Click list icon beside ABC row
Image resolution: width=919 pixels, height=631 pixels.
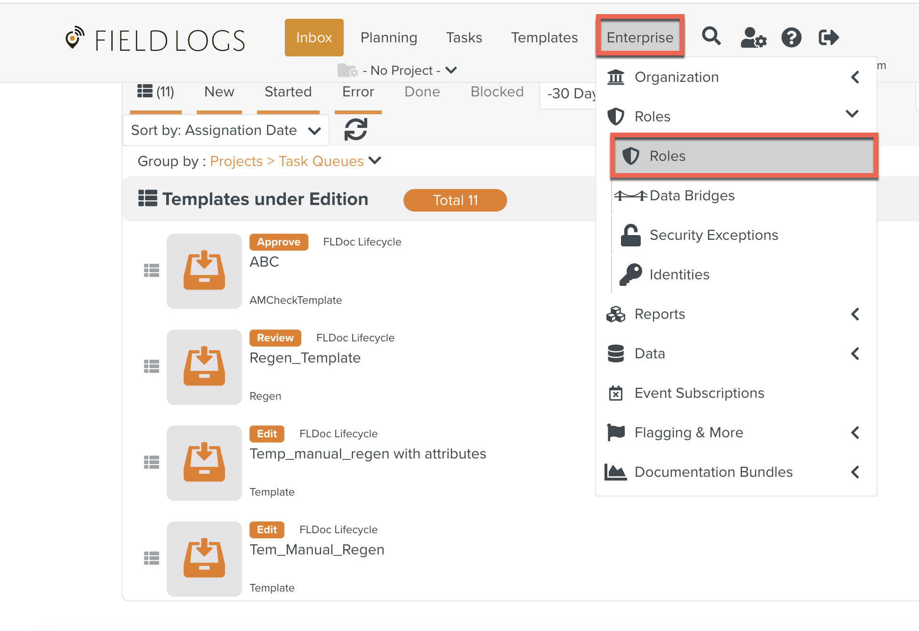[x=152, y=270]
